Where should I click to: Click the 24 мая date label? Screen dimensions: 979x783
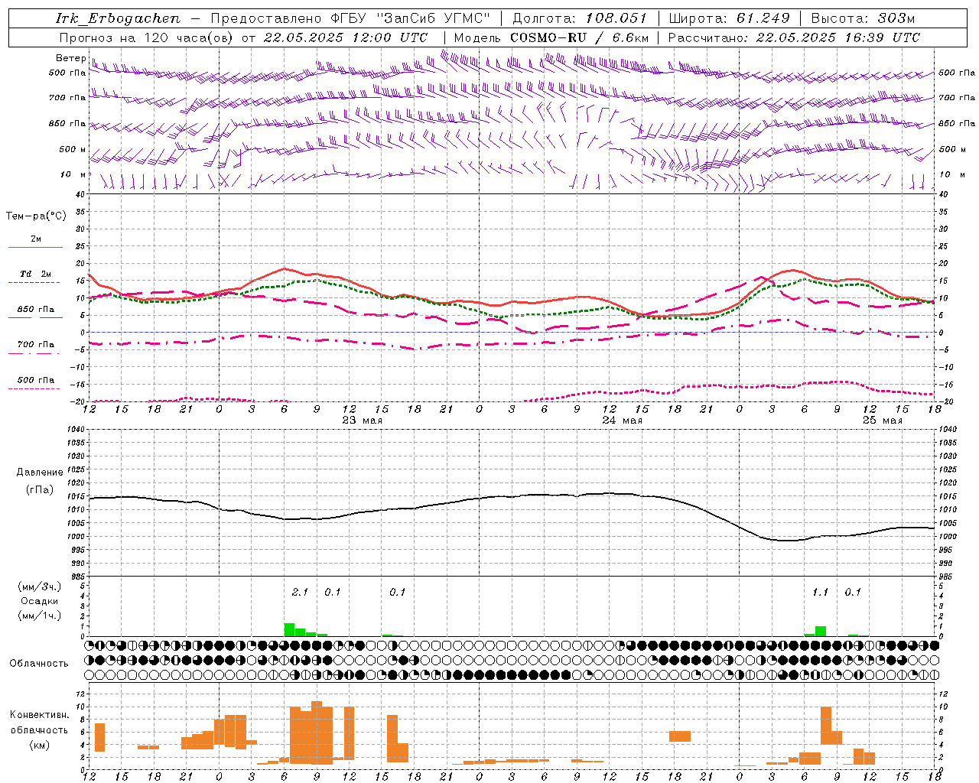(623, 421)
